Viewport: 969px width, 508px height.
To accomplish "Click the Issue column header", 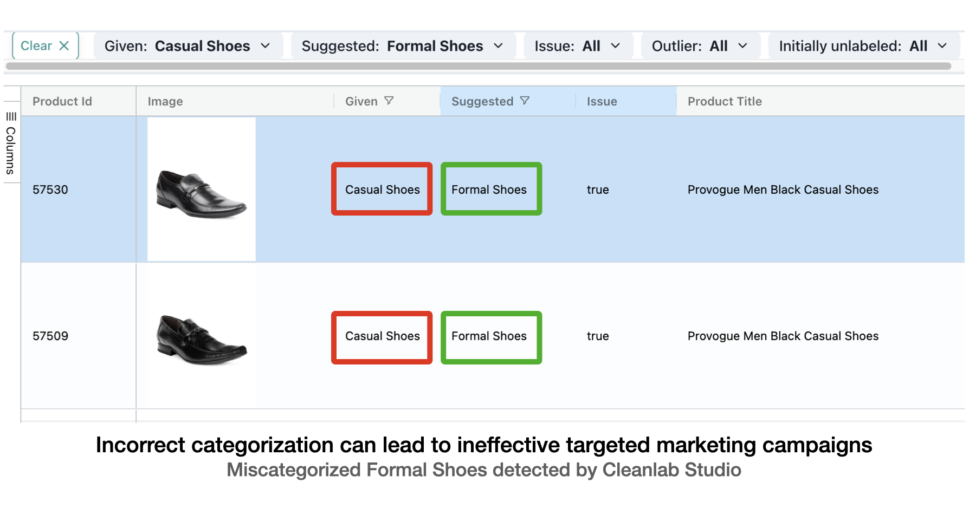I will (602, 101).
